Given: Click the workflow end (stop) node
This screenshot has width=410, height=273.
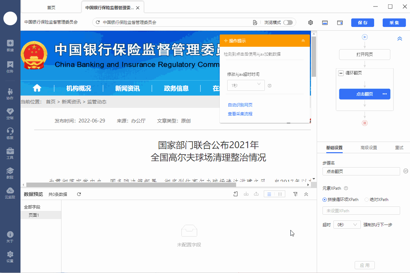Looking at the screenshot, I should [365, 123].
